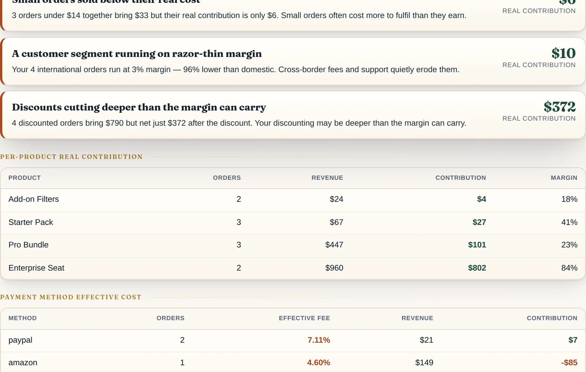Click the 84% margin for Enterprise Seat
The height and width of the screenshot is (372, 586).
tap(569, 268)
